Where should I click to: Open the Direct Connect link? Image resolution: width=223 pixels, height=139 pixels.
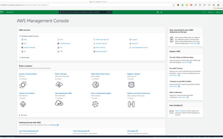pyautogui.click(x=101, y=48)
